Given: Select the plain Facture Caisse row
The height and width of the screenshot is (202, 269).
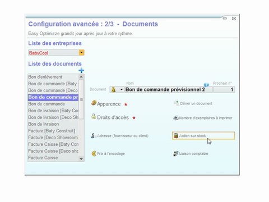Looking at the screenshot, I should [x=53, y=158].
